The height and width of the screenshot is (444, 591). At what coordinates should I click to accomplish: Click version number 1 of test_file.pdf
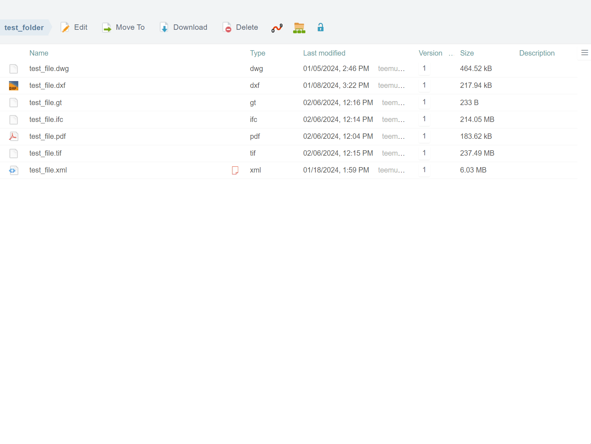[424, 136]
